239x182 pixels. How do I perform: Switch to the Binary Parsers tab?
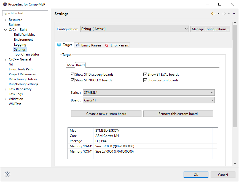(88, 45)
